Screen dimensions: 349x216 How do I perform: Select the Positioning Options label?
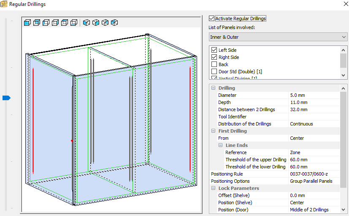coord(230,181)
